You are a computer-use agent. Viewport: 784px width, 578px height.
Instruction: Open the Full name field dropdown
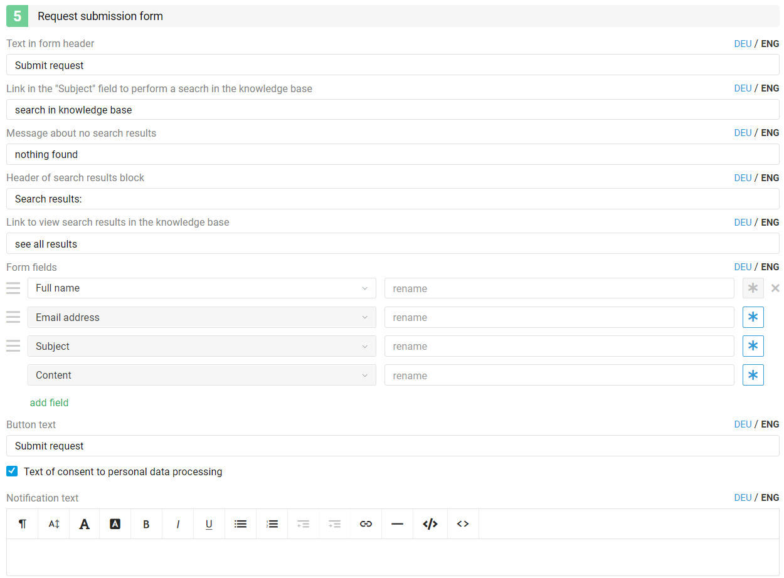click(201, 288)
